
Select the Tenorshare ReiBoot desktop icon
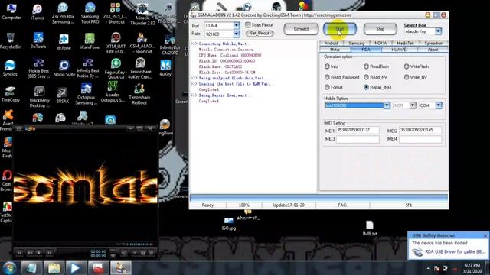(139, 95)
